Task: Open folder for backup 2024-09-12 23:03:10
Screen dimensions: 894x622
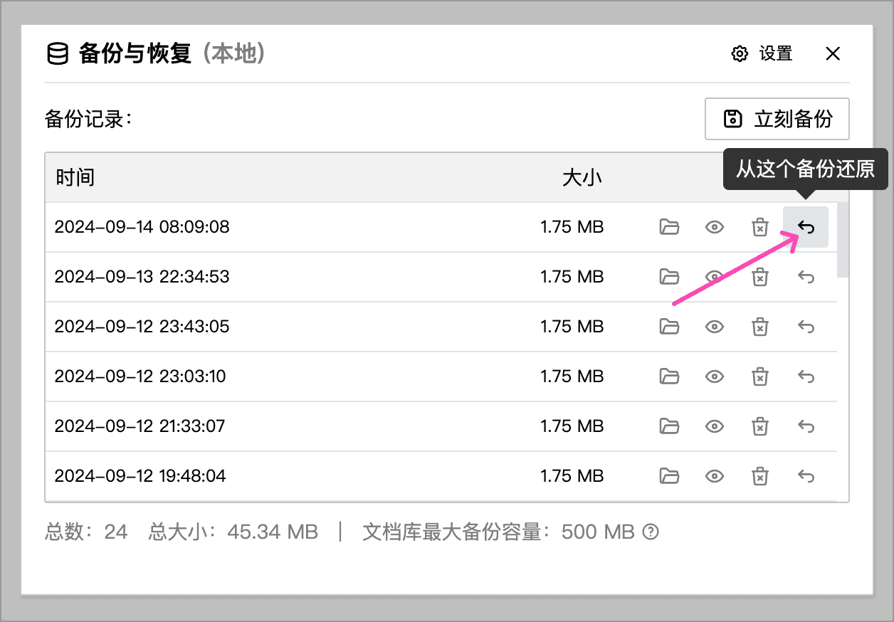Action: [669, 376]
